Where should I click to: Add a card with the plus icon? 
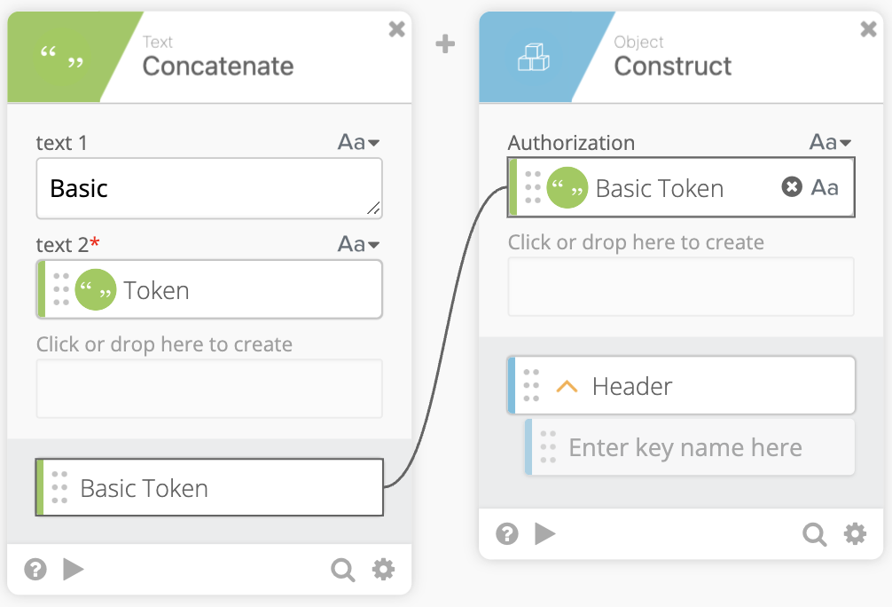[445, 43]
